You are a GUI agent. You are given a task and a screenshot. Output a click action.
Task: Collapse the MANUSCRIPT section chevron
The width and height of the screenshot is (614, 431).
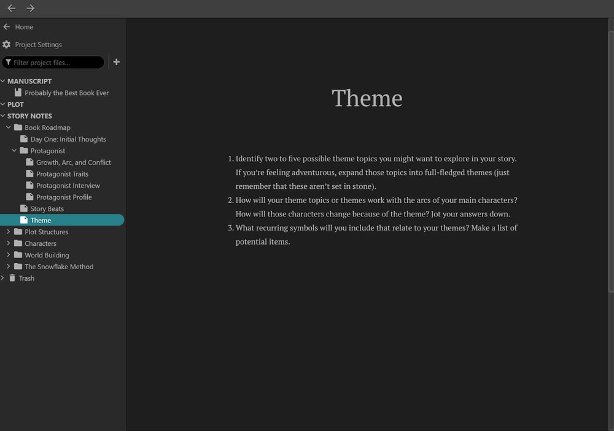pyautogui.click(x=2, y=81)
